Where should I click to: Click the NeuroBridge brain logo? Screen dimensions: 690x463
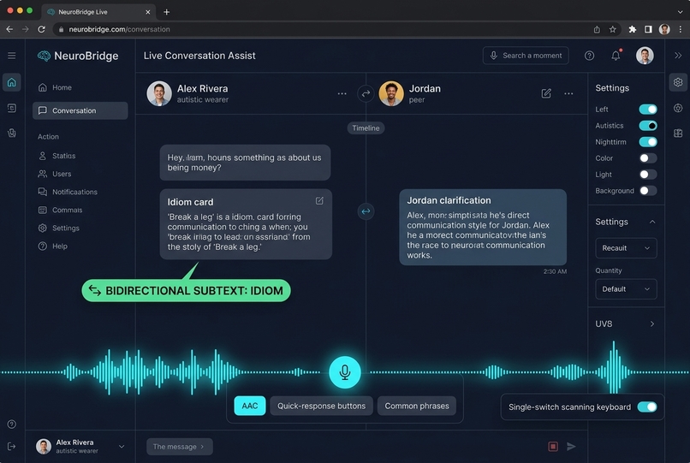pyautogui.click(x=44, y=56)
